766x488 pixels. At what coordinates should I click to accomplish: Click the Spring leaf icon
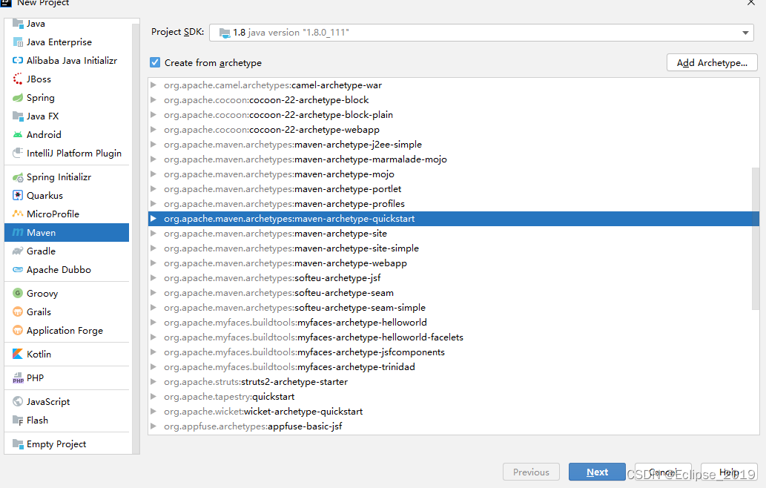click(18, 98)
